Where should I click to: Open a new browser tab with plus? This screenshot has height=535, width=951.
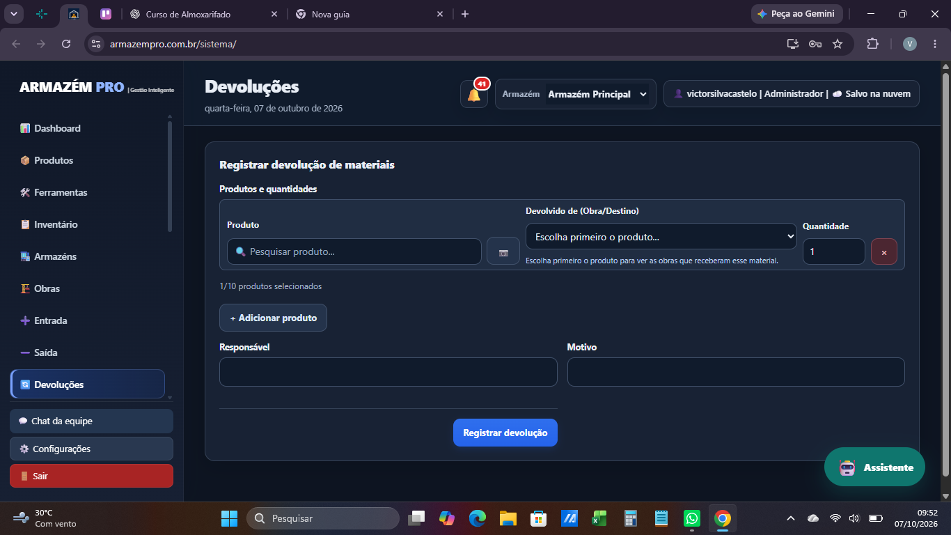[465, 14]
